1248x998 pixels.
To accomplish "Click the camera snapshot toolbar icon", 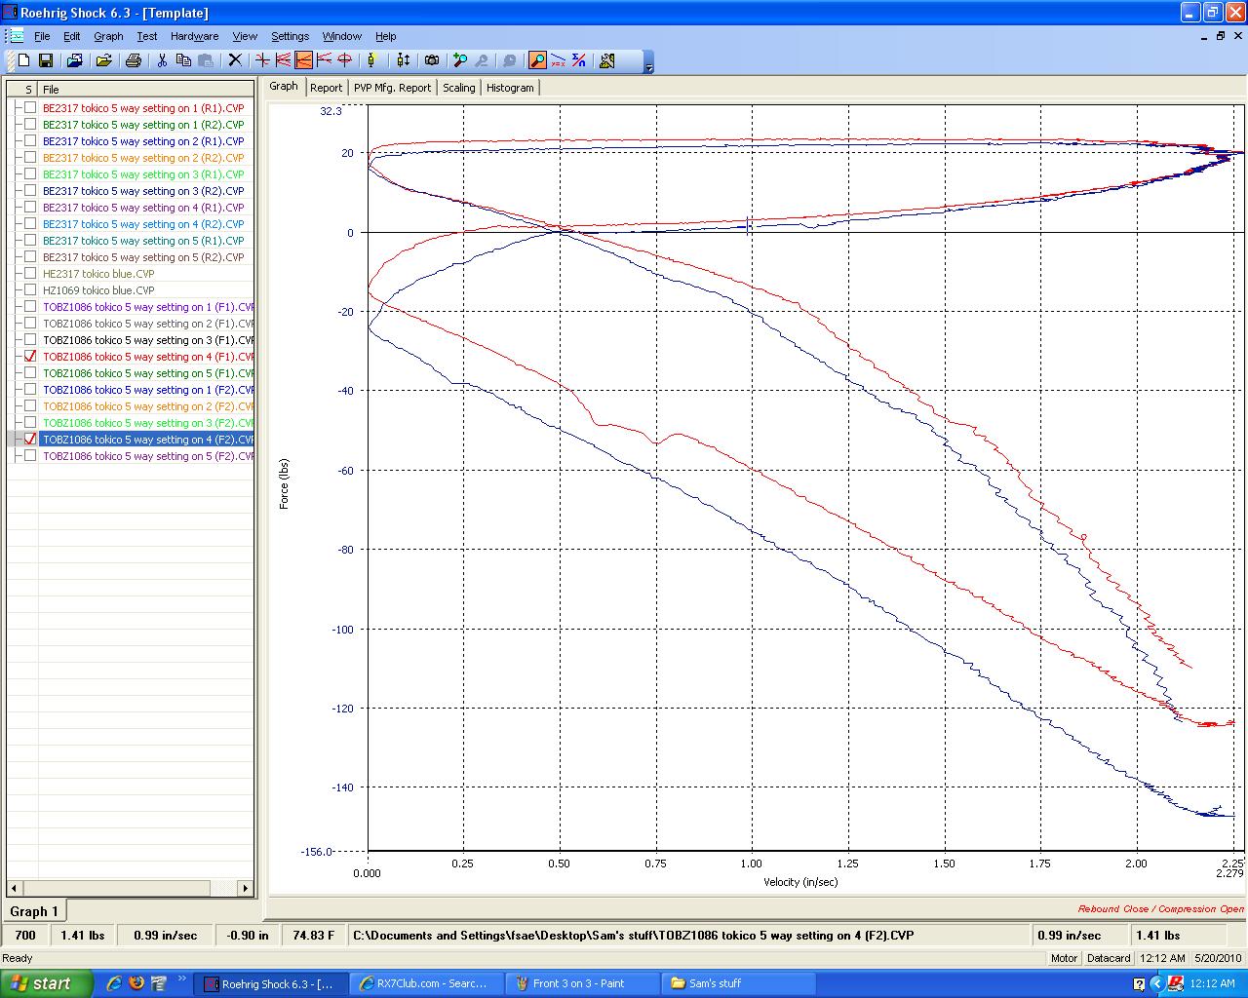I will point(432,60).
